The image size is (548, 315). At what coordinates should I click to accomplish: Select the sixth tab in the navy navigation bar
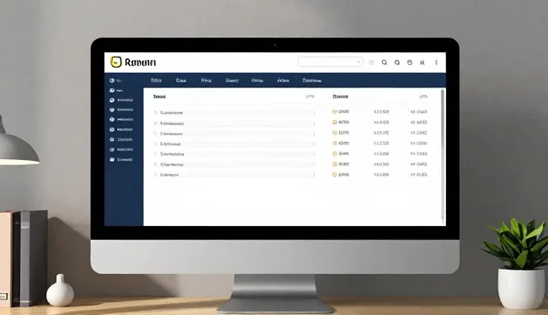click(283, 80)
